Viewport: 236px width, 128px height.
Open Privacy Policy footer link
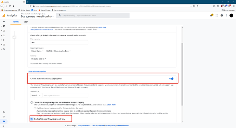pos(110,126)
